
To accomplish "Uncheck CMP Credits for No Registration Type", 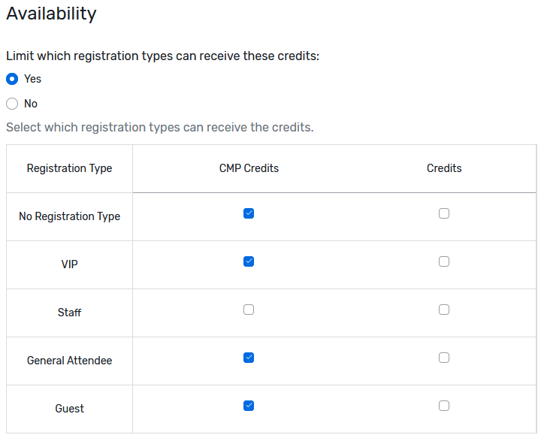I will click(x=249, y=213).
